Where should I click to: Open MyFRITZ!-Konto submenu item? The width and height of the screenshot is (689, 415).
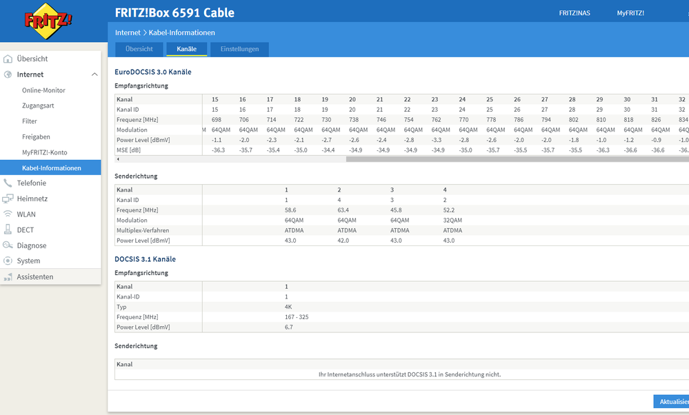44,152
